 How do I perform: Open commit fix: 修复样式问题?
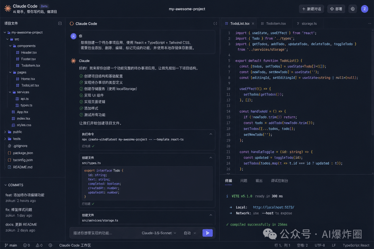[x=19, y=213]
